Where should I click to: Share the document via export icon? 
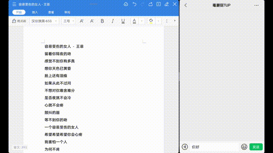151,4
